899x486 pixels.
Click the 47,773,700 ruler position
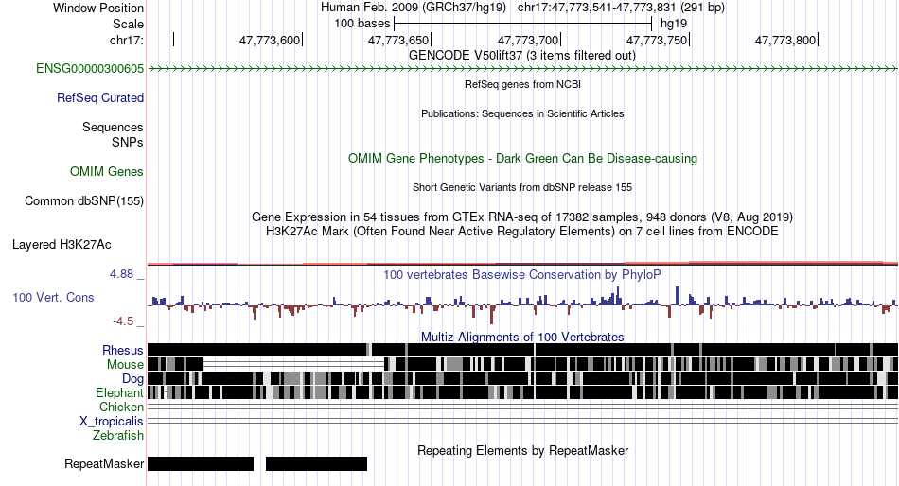pos(528,40)
